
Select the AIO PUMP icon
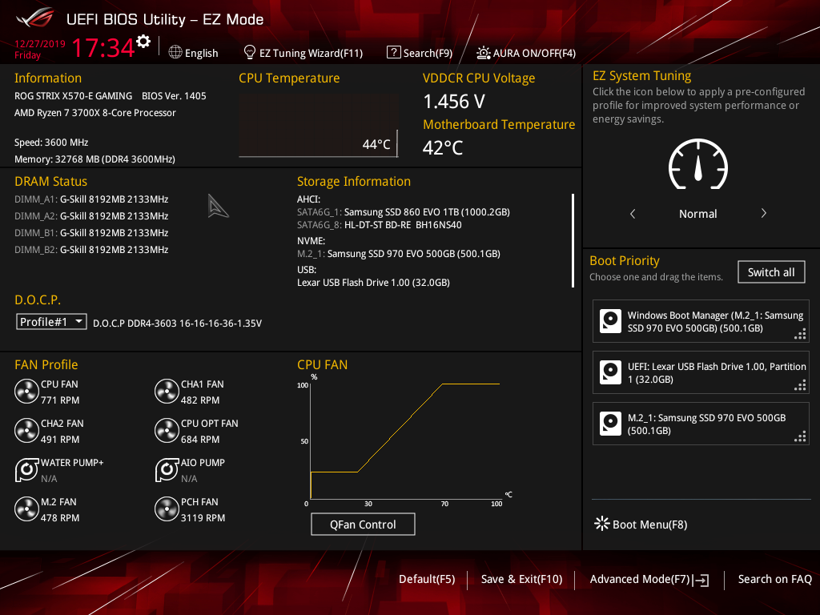pyautogui.click(x=167, y=469)
